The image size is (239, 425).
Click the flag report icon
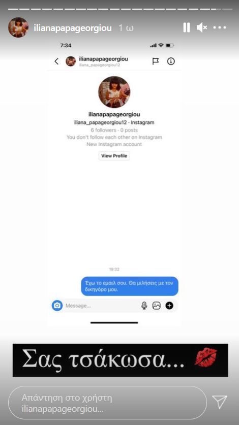point(156,61)
